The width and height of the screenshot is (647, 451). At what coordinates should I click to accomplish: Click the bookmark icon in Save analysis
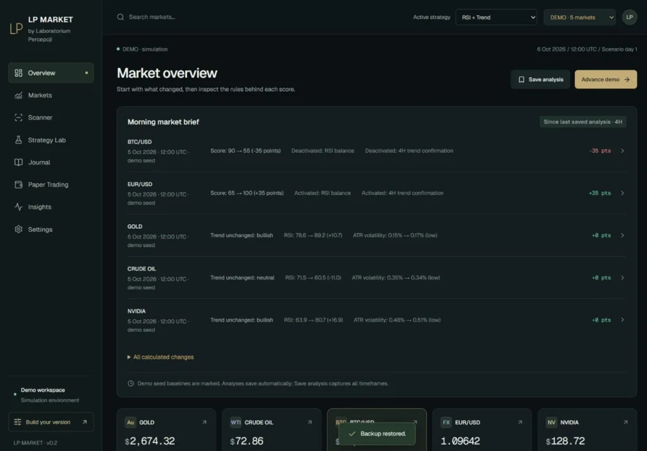(521, 79)
